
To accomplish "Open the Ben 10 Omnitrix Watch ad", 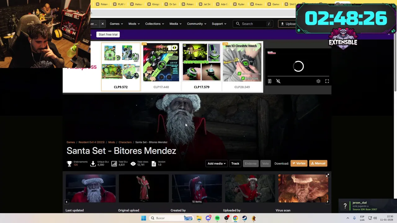I will tap(242, 67).
